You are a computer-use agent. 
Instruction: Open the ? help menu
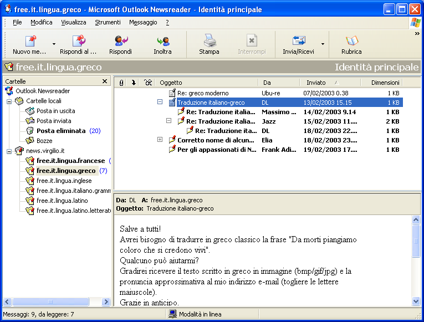pyautogui.click(x=167, y=22)
